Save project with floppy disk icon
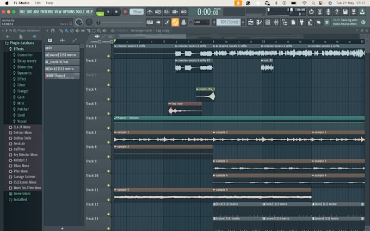 pyautogui.click(x=345, y=11)
